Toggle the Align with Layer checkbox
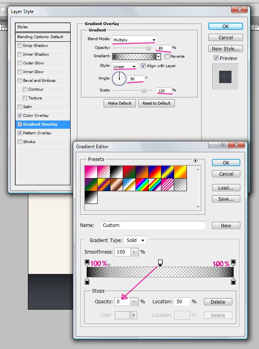 tap(143, 66)
